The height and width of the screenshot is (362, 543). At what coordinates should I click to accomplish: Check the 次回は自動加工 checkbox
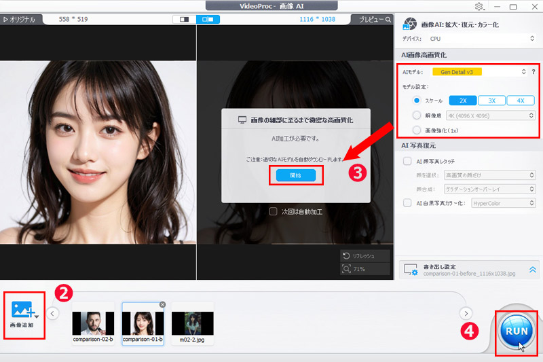(274, 211)
